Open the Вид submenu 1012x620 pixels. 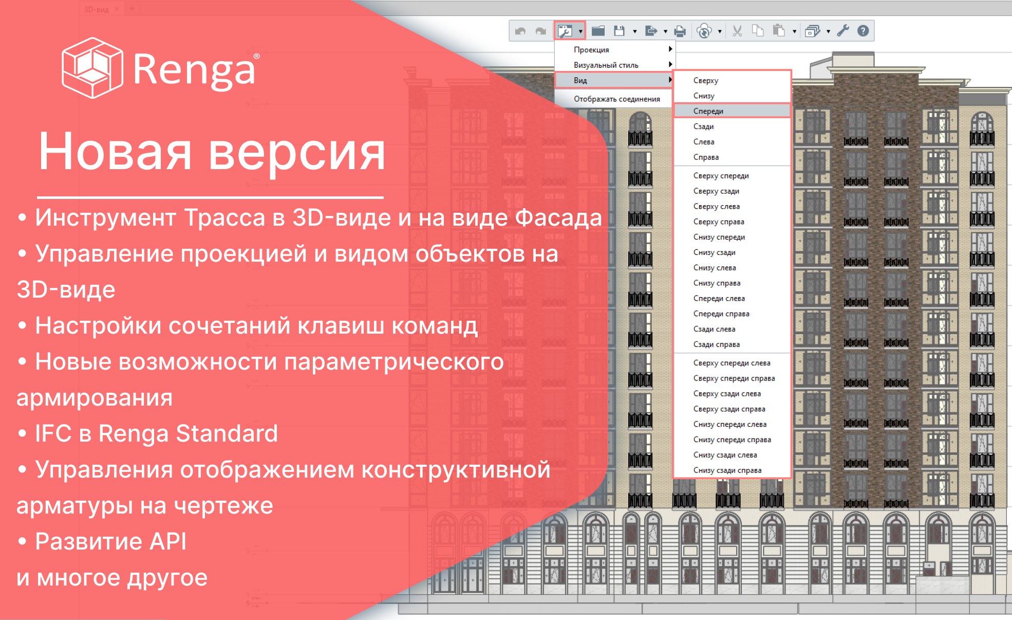click(615, 80)
